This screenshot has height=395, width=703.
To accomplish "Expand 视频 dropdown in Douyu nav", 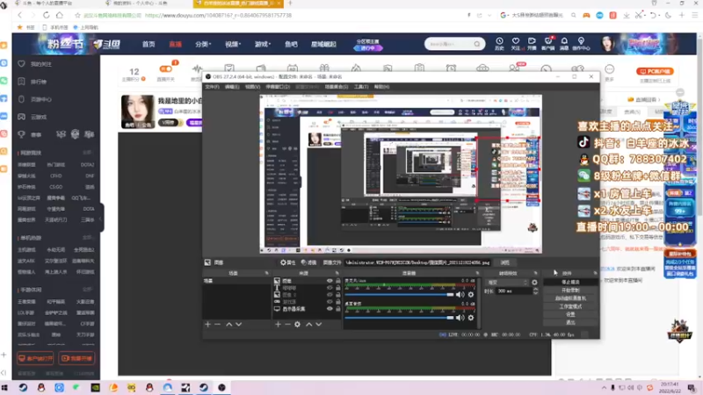I will coord(233,45).
